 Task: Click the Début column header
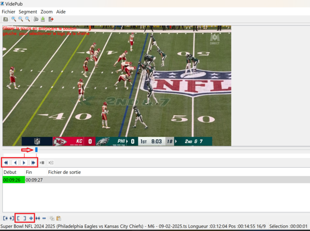coord(14,172)
